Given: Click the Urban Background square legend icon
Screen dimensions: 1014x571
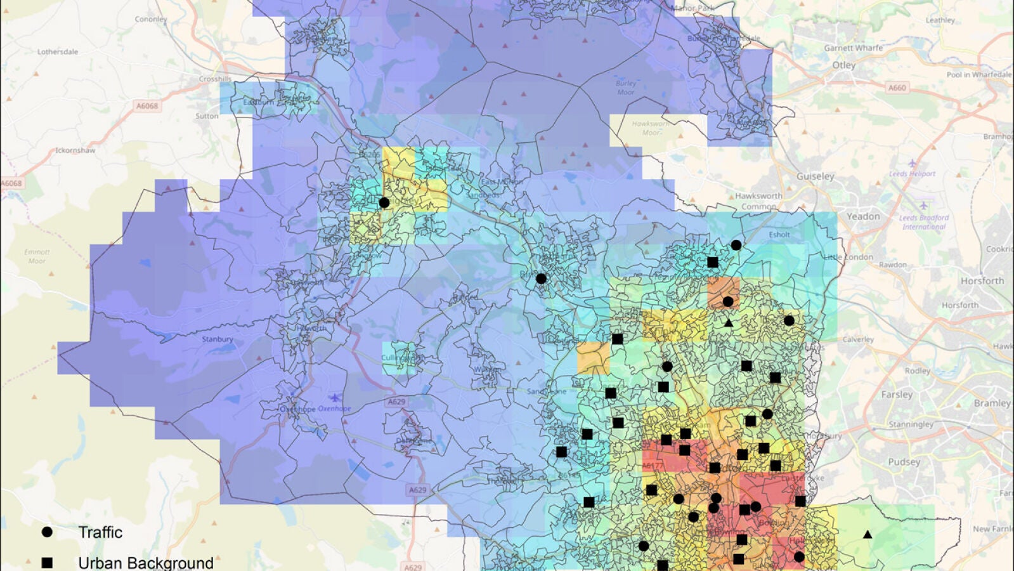Looking at the screenshot, I should [47, 563].
